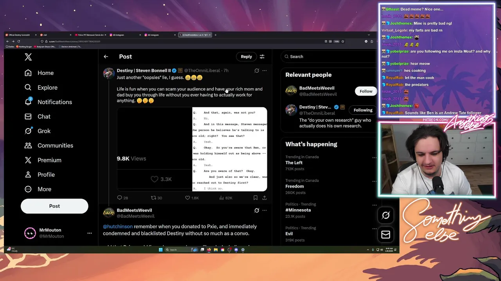This screenshot has width=501, height=281.
Task: Open File Explorer from the taskbar
Action: tap(216, 250)
